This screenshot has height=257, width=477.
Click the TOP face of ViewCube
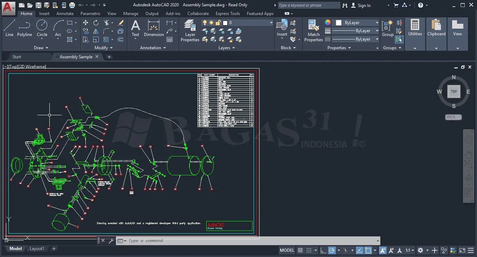[454, 91]
